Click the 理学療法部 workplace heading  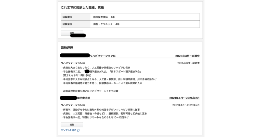[83, 98]
